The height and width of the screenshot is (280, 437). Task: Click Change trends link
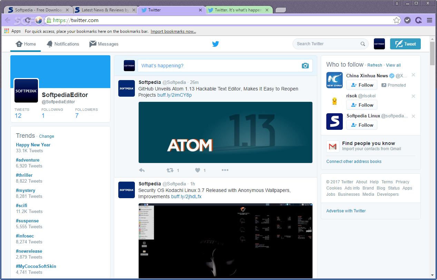tap(47, 136)
